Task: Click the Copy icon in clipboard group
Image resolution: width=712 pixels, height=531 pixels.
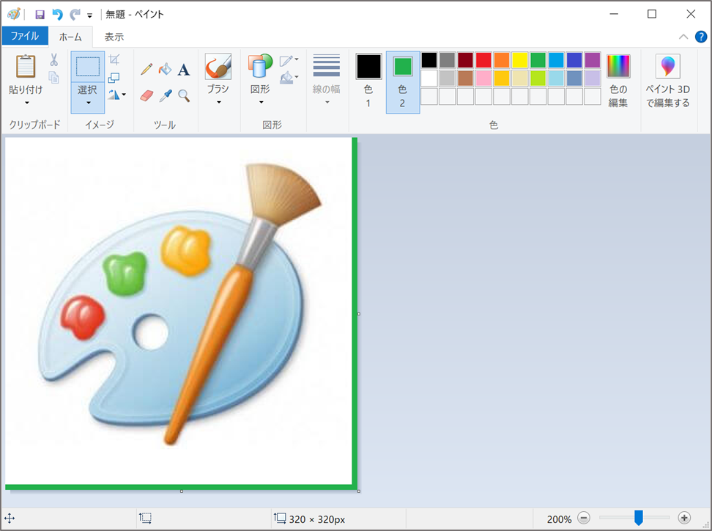Action: click(x=53, y=77)
